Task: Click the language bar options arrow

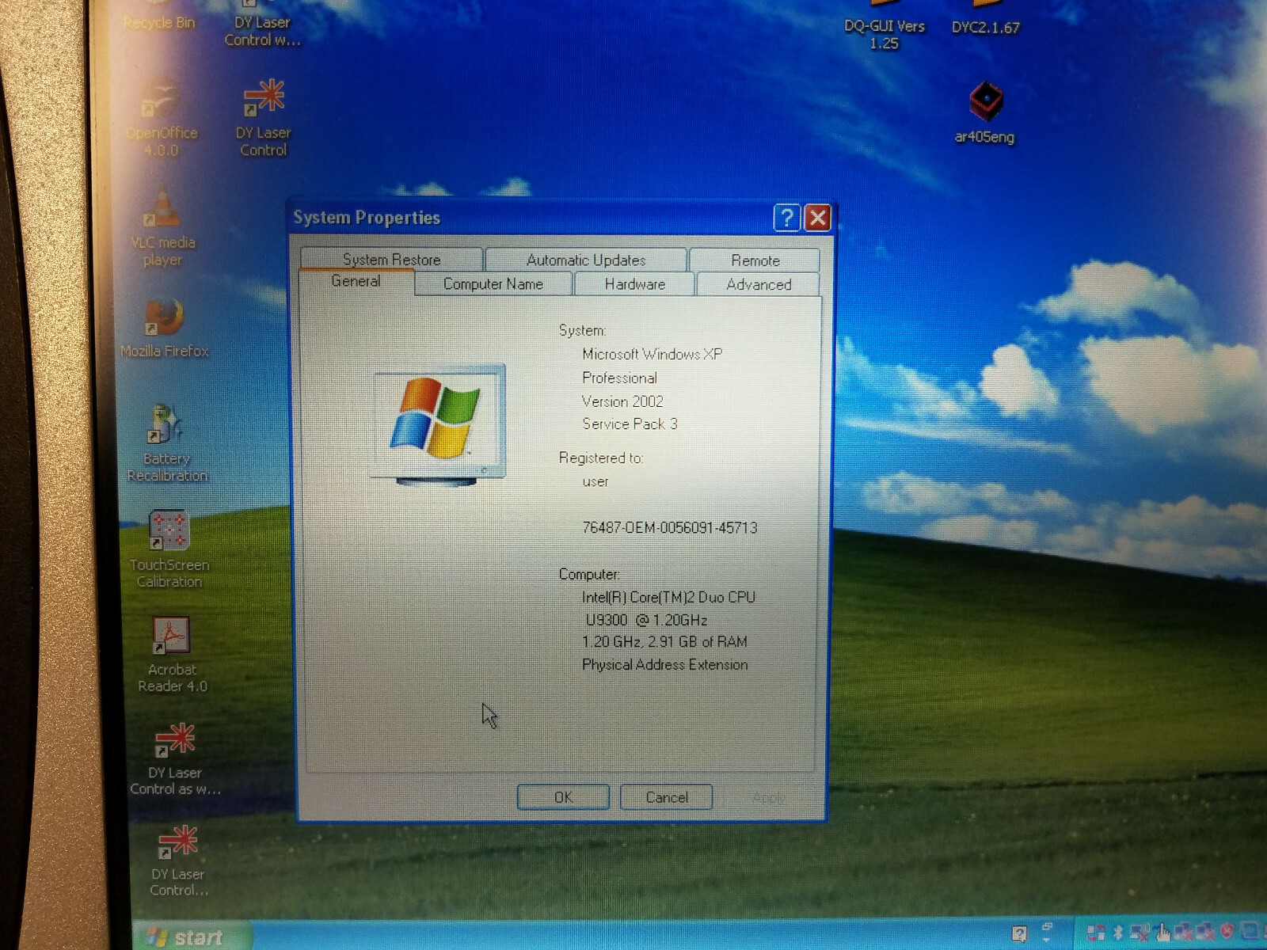Action: point(1047,939)
